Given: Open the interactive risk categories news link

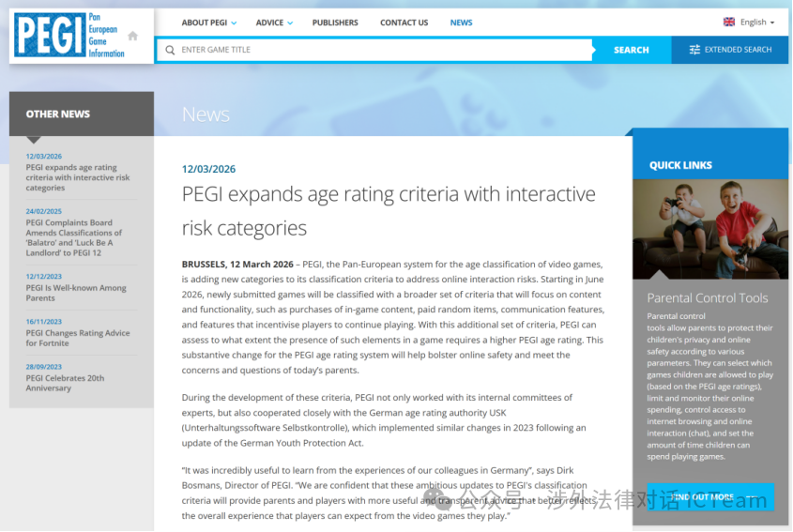Looking at the screenshot, I should (78, 177).
